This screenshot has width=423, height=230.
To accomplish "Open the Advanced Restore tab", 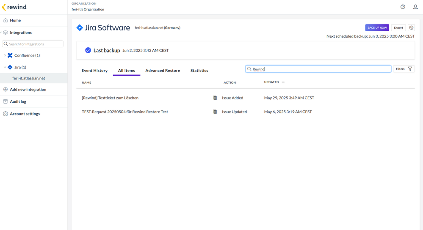I will [163, 71].
